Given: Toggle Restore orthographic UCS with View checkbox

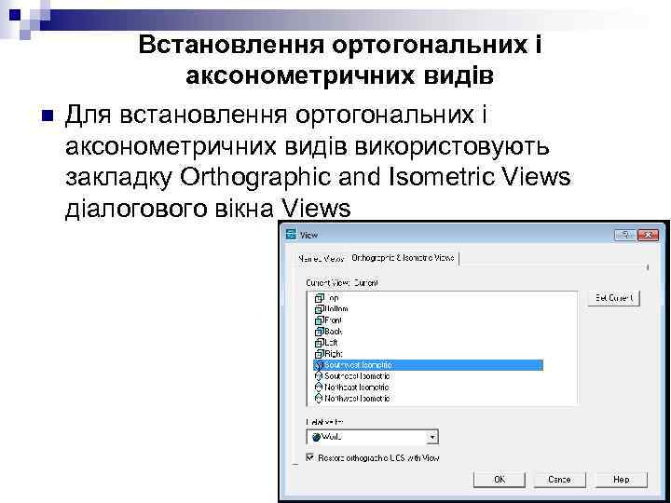Looking at the screenshot, I should coord(309,457).
